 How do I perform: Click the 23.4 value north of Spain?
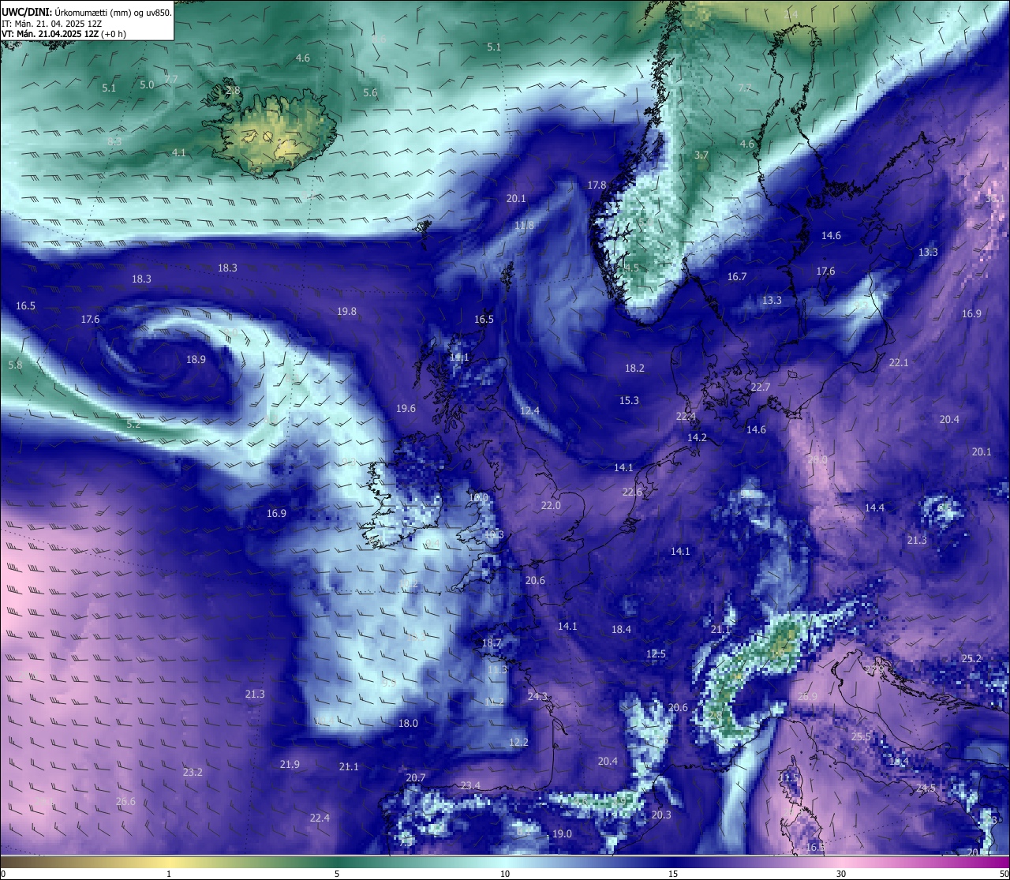470,785
